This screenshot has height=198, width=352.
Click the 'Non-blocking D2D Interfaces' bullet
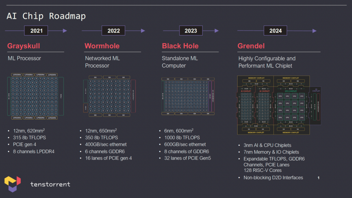pos(273,177)
